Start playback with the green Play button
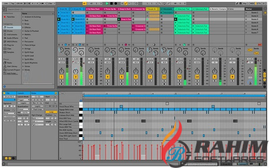269x168 pixels. coord(107,3)
